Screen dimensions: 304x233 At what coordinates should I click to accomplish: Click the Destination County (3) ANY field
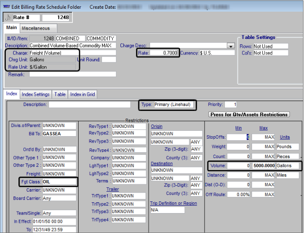(x=195, y=194)
